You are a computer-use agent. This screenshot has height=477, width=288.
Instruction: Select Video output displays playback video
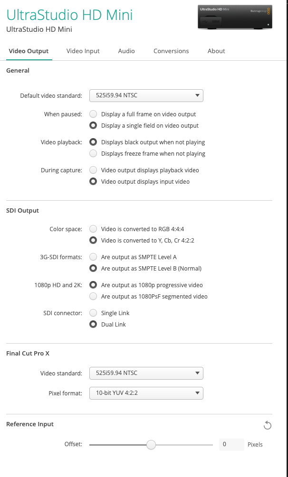[93, 170]
